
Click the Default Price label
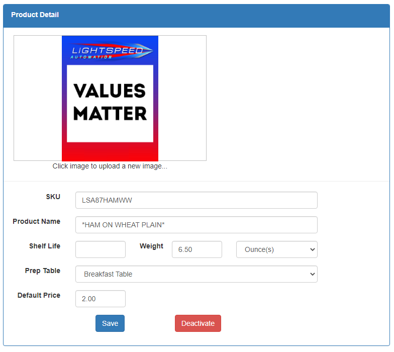point(39,295)
